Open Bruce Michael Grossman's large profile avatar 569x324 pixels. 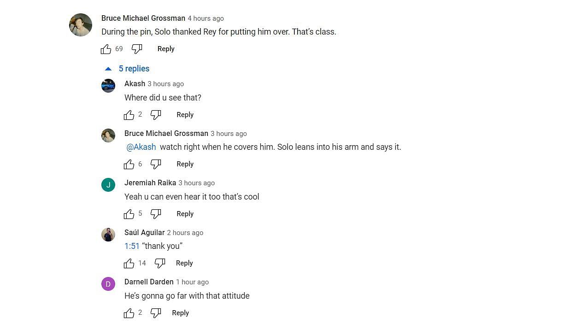[81, 25]
